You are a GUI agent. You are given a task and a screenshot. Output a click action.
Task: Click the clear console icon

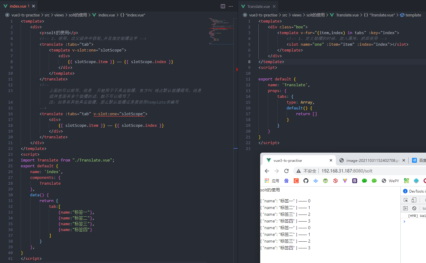coord(414,208)
